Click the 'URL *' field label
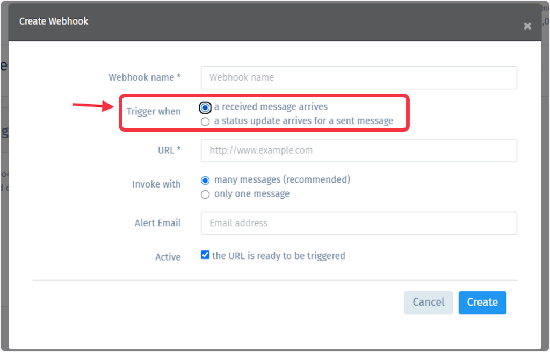 tap(169, 150)
